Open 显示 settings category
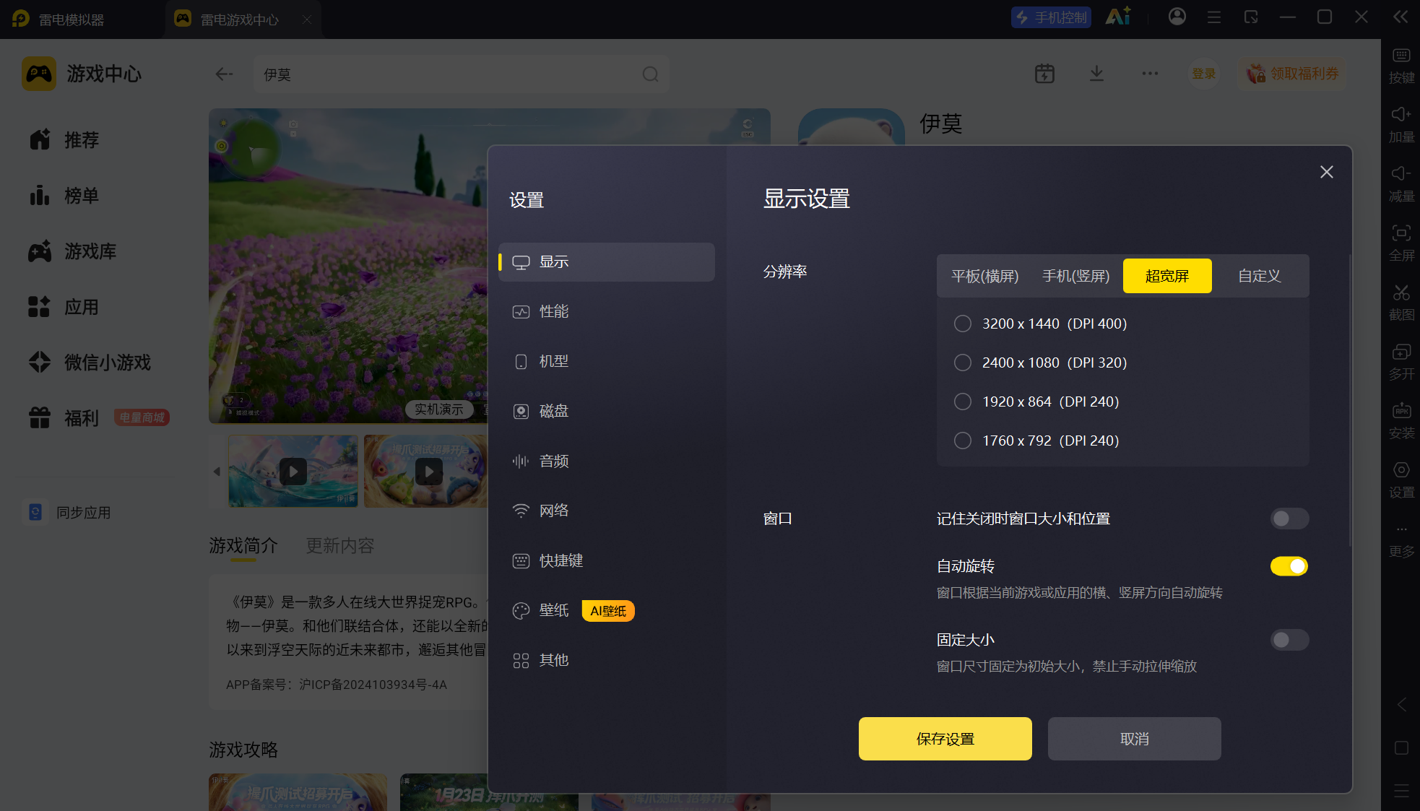1420x811 pixels. pyautogui.click(x=607, y=262)
